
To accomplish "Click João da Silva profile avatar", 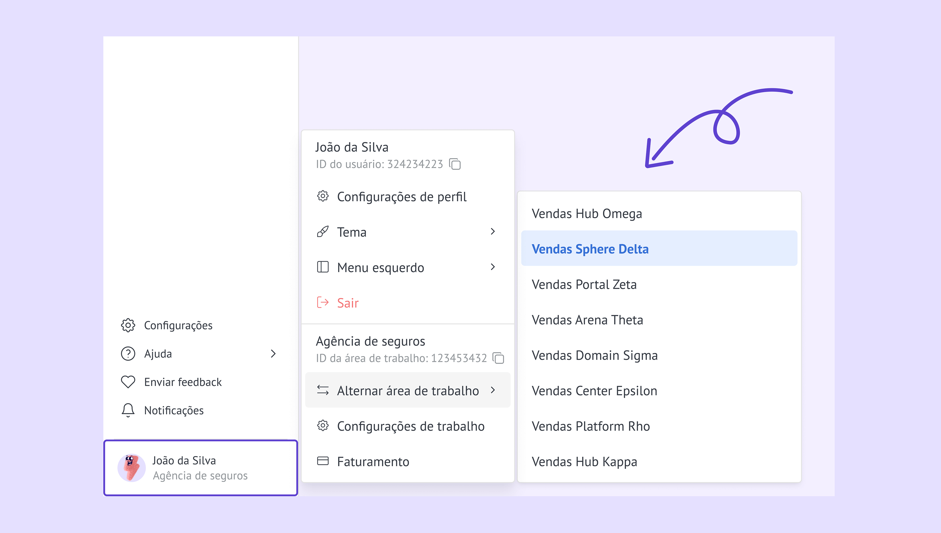I will (131, 468).
